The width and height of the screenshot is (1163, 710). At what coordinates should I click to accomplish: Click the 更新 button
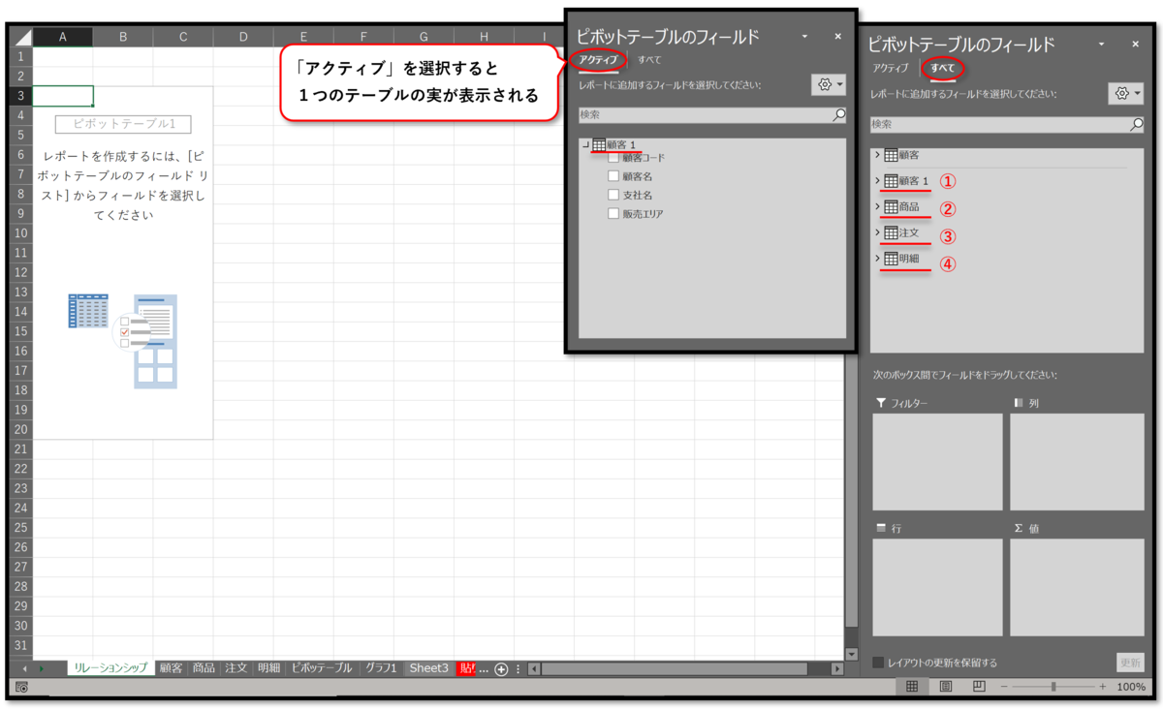(x=1130, y=663)
